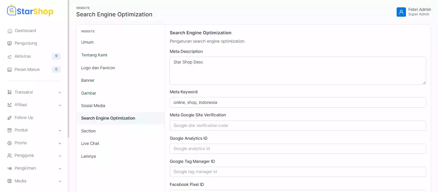Click the Pesan Masuk inbox icon
Screen dimensions: 438x192
pyautogui.click(x=10, y=70)
